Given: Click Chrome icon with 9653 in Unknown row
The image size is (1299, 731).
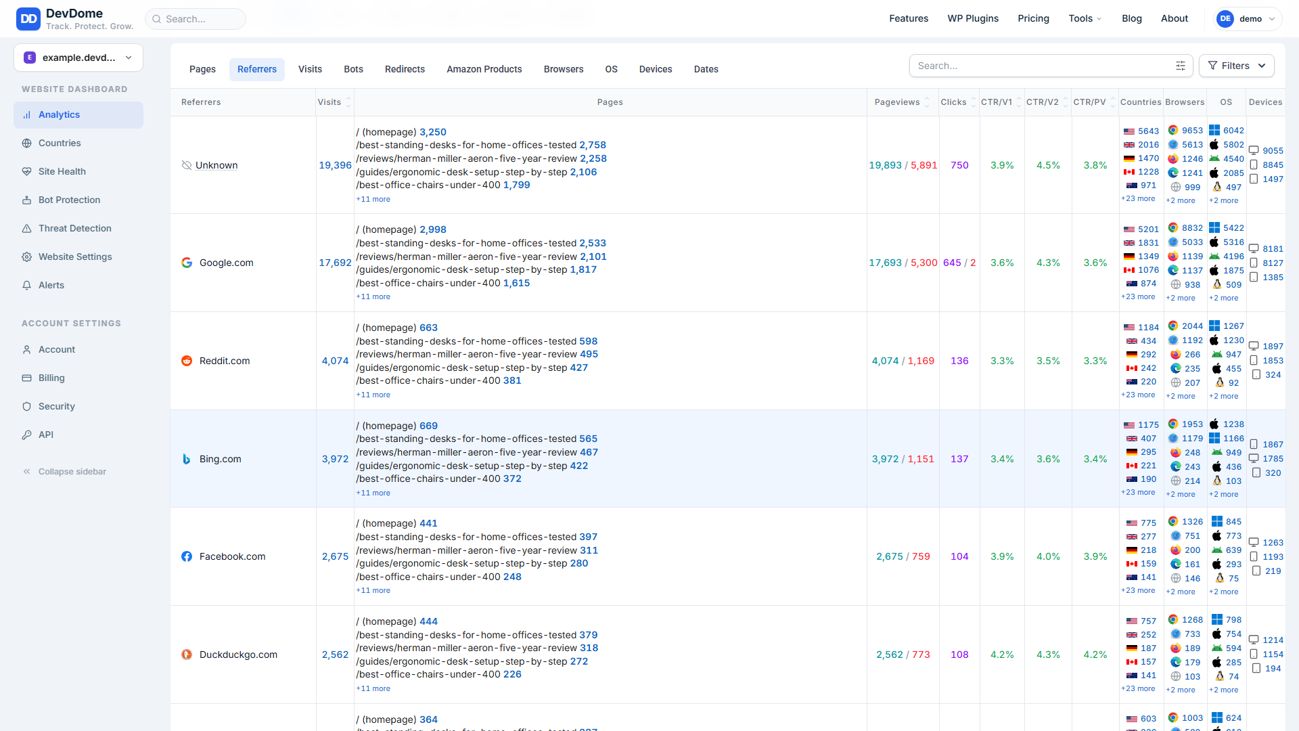Looking at the screenshot, I should pos(1173,130).
